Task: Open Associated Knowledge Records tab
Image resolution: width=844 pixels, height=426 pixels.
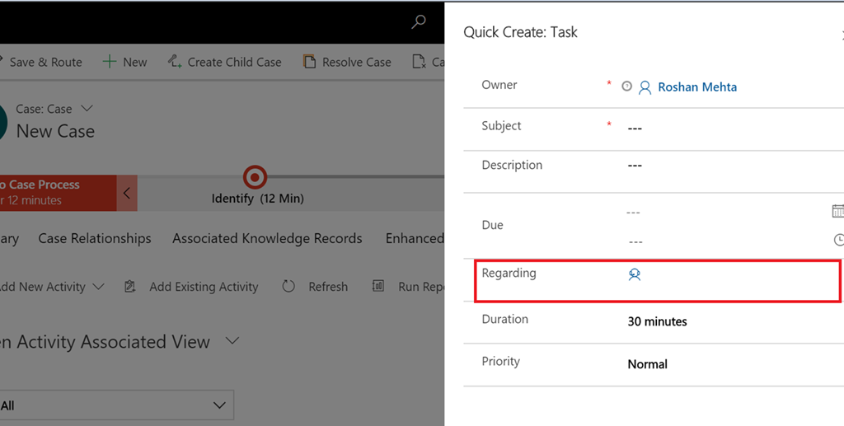Action: pos(267,238)
